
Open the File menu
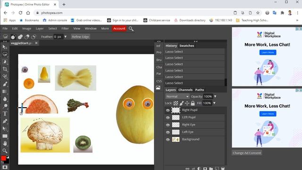pyautogui.click(x=5, y=28)
